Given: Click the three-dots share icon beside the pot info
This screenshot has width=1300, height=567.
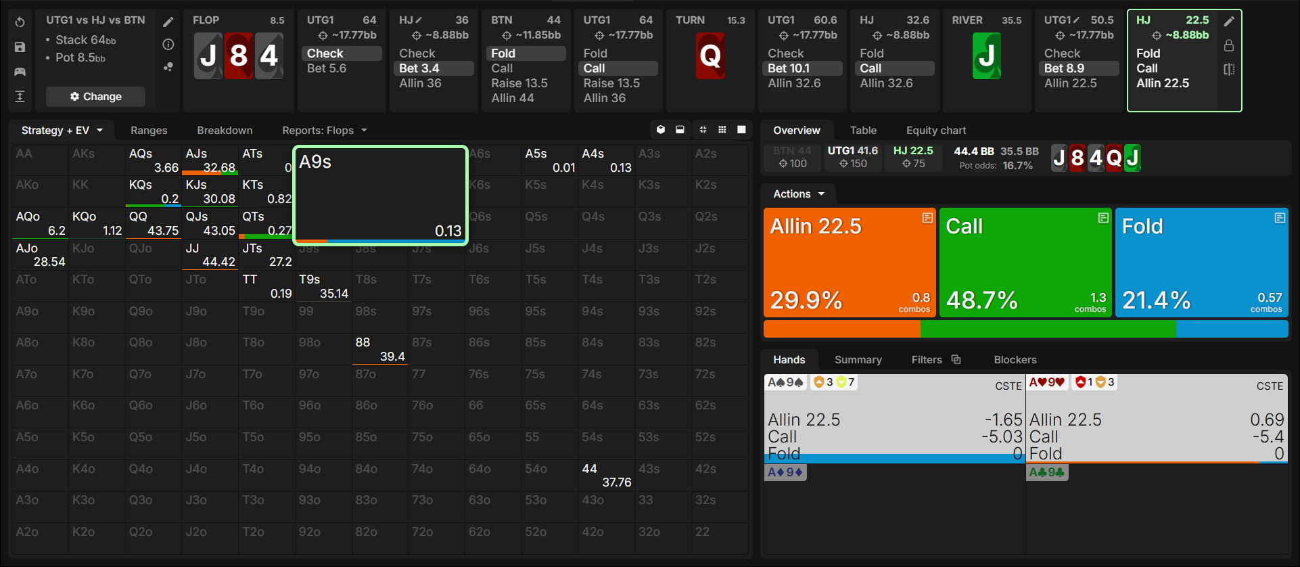Looking at the screenshot, I should (168, 66).
